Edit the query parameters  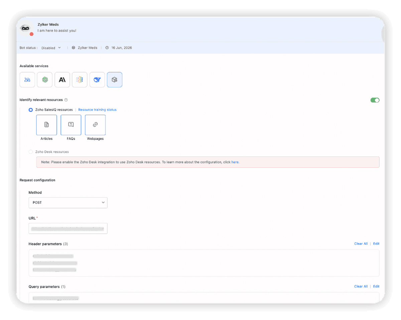(x=376, y=287)
